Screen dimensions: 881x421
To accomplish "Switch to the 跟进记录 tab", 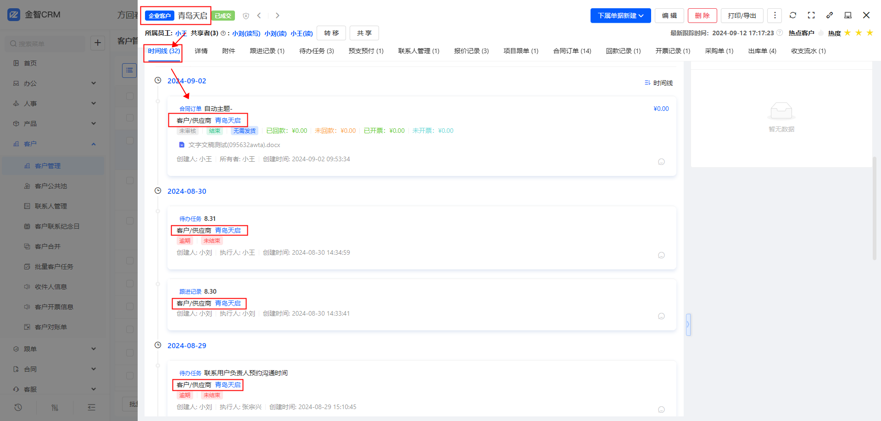I will click(x=267, y=51).
